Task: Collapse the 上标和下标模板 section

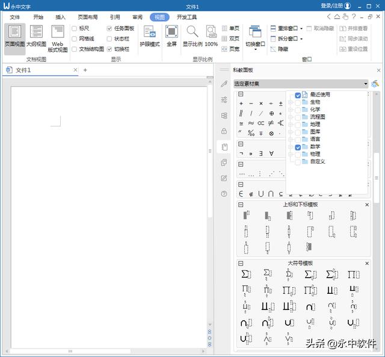Action: pyautogui.click(x=241, y=205)
